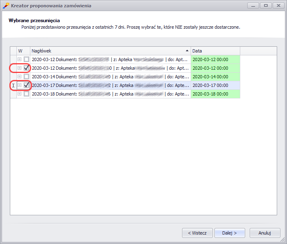287x244 pixels.
Task: Close the Kreator proponowania zamówienia window
Action: pyautogui.click(x=277, y=6)
